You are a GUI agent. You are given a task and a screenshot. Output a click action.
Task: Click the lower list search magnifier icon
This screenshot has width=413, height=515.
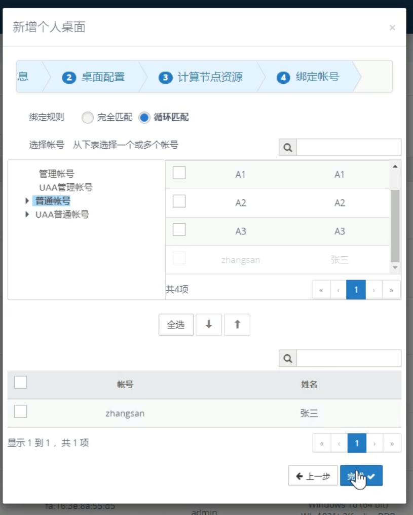coord(288,359)
